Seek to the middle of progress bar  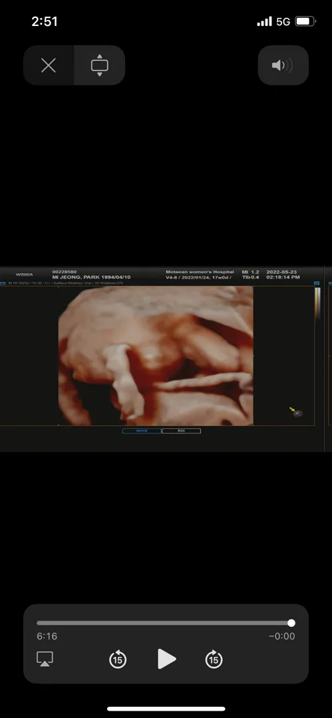tap(164, 623)
